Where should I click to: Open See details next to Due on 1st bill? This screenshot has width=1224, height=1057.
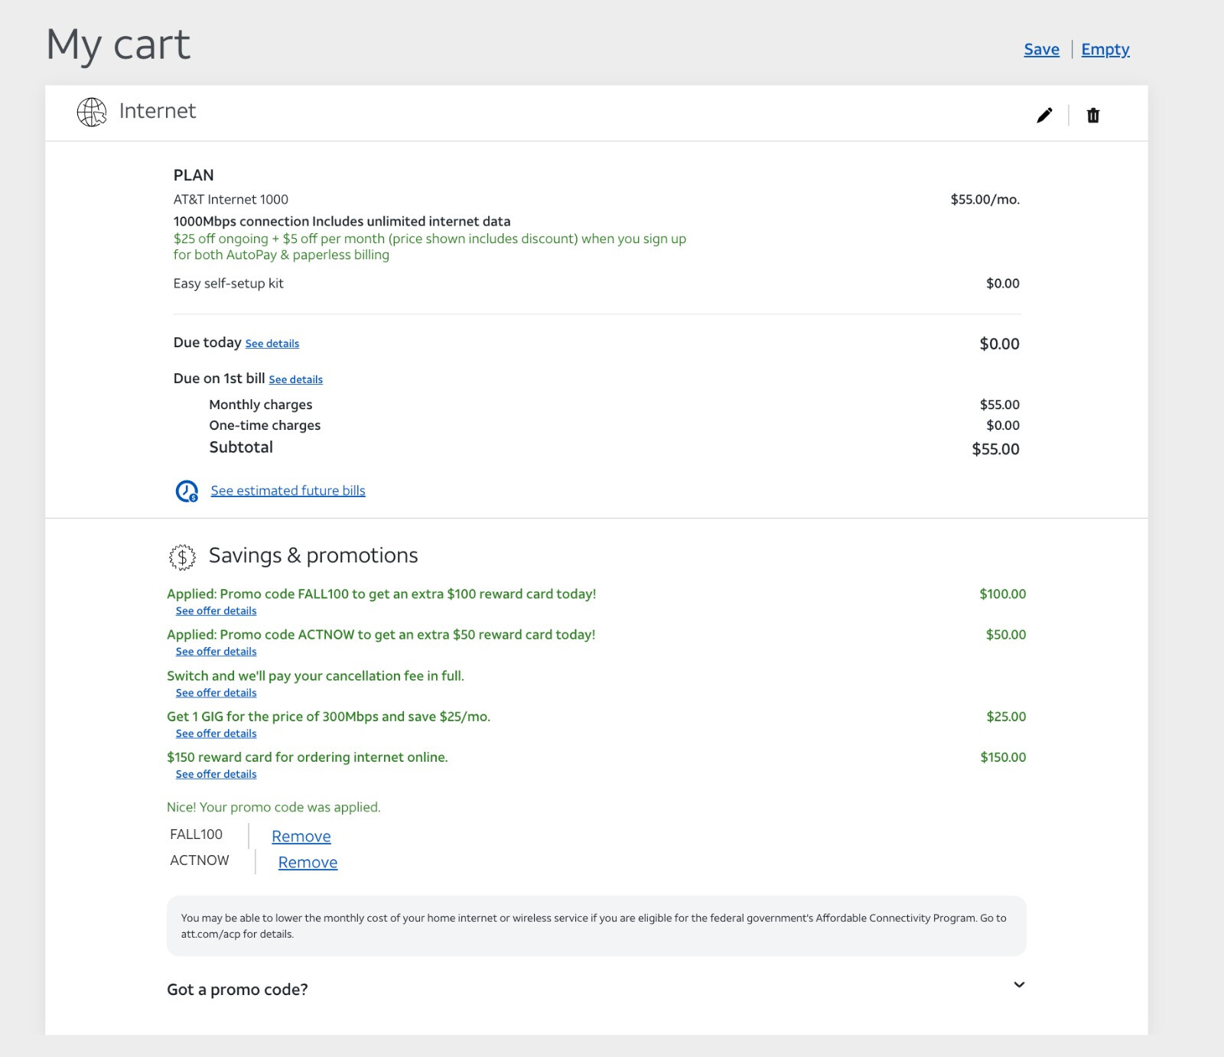[x=295, y=380]
